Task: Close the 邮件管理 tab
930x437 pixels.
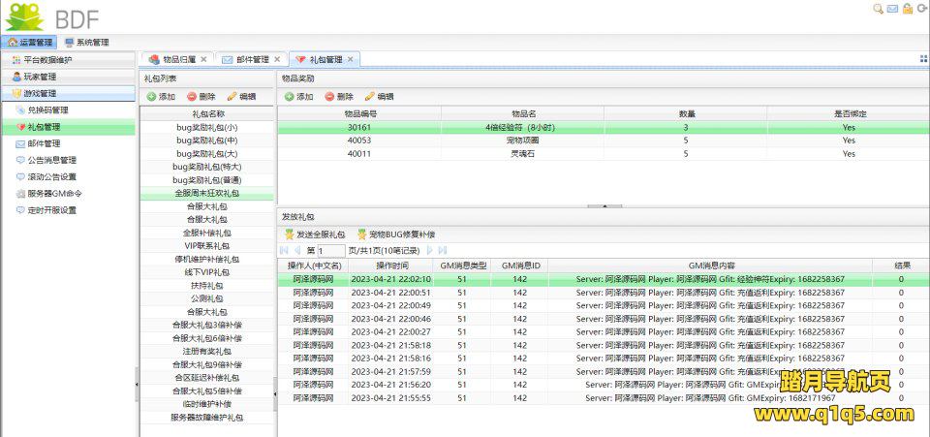Action: point(277,60)
